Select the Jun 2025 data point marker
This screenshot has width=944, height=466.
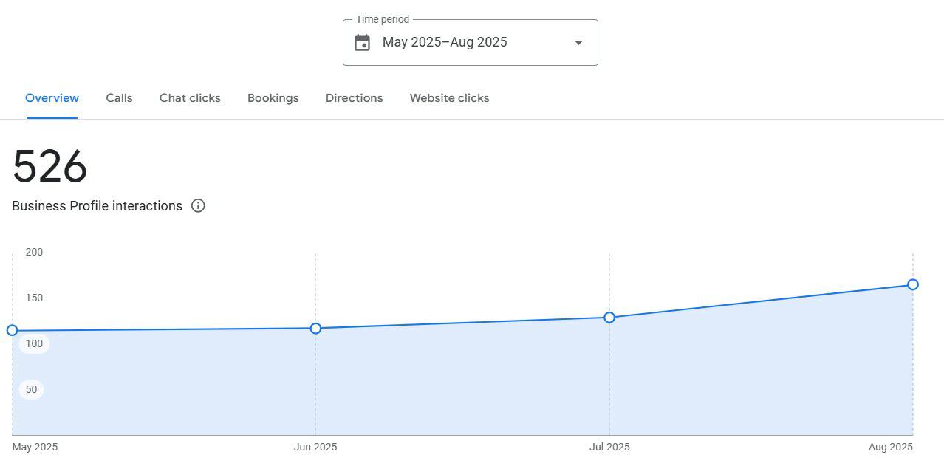[315, 328]
